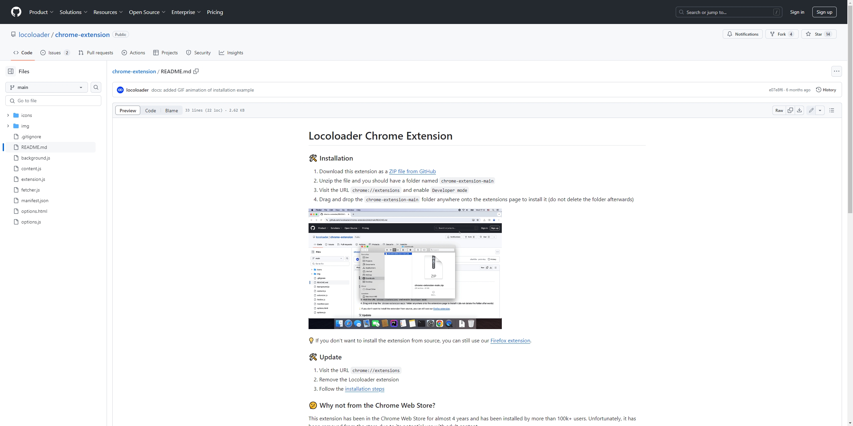Edit this file with pencil icon
The width and height of the screenshot is (853, 426).
click(811, 110)
